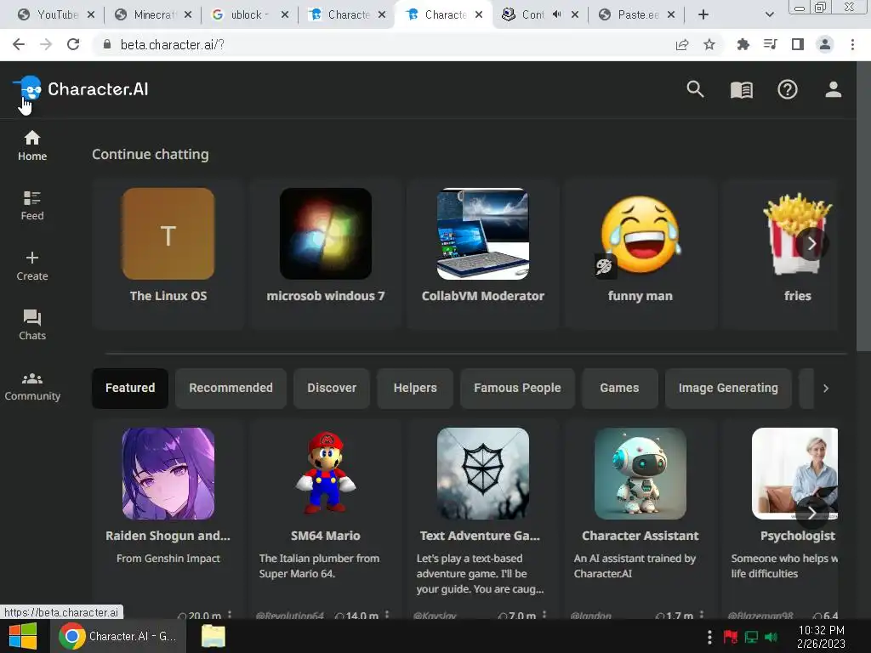Close the YouTube browser tab
This screenshot has height=653, width=871.
[91, 14]
